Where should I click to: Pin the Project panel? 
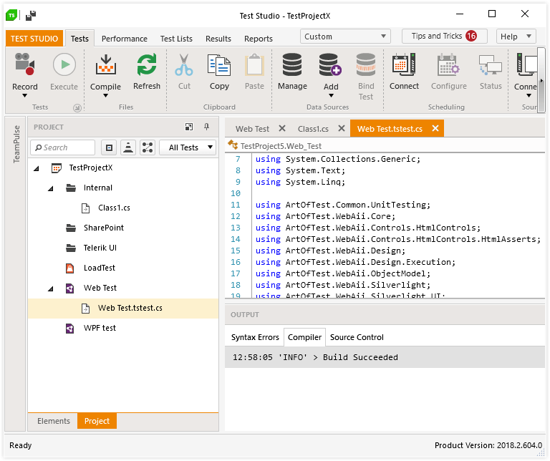click(x=206, y=127)
